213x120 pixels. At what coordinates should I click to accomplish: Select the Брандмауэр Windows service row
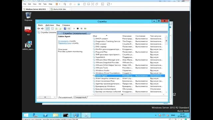coord(129,86)
